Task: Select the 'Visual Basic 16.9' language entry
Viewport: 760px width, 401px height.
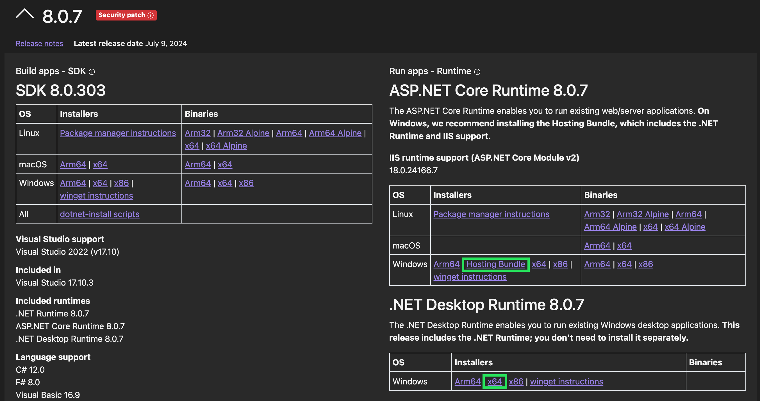Action: click(48, 395)
